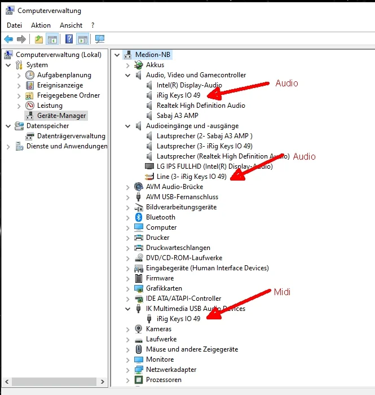The image size is (375, 395).
Task: Click the show/hide action pane toolbar icon
Action: point(82,39)
